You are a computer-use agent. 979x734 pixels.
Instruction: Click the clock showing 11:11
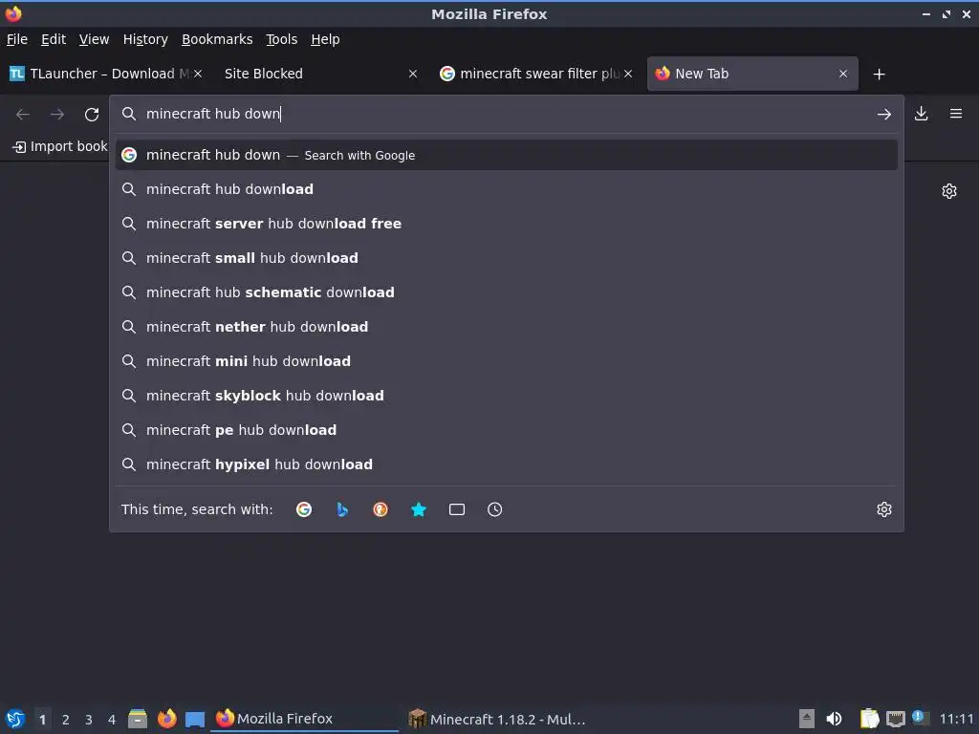[956, 719]
